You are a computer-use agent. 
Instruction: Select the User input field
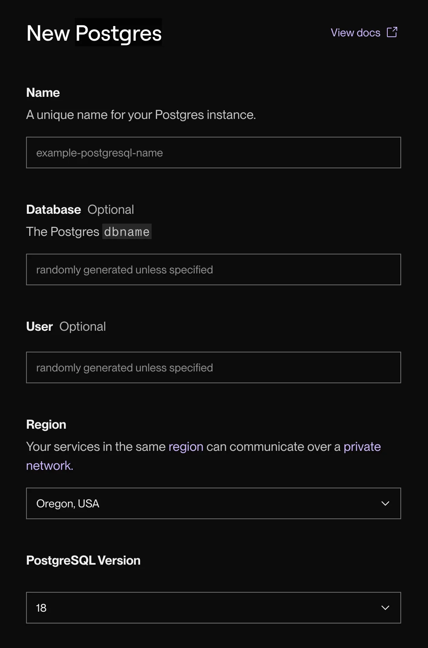(x=213, y=368)
